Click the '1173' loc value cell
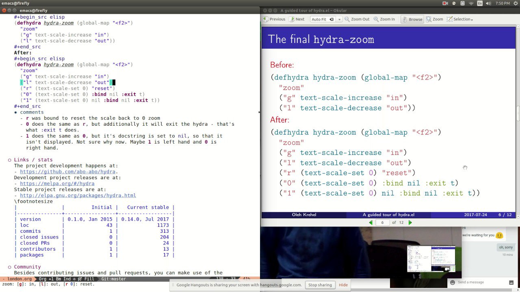 (162, 225)
